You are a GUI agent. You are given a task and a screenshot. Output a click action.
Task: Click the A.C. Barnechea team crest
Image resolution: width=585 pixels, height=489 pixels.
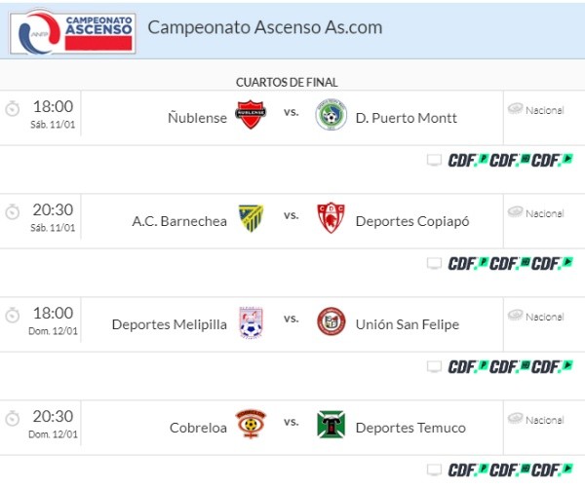pyautogui.click(x=251, y=218)
